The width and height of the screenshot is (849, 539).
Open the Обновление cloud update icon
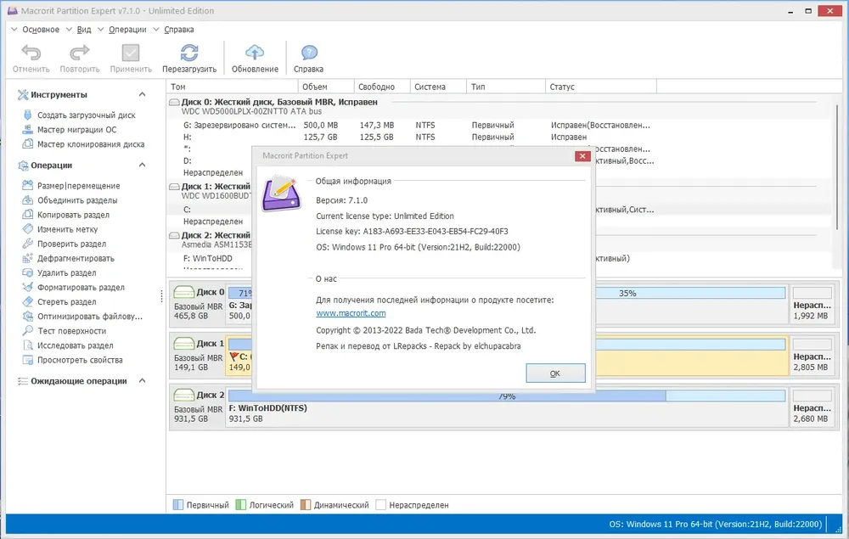pos(255,53)
